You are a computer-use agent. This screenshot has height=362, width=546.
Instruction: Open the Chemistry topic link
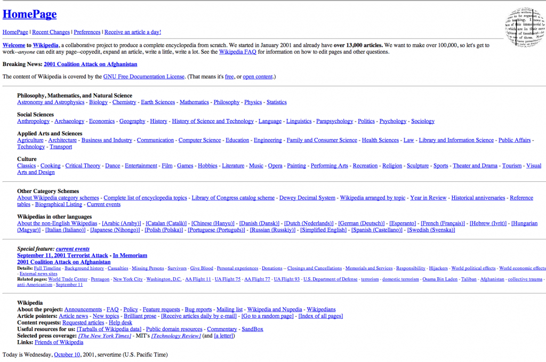(124, 102)
